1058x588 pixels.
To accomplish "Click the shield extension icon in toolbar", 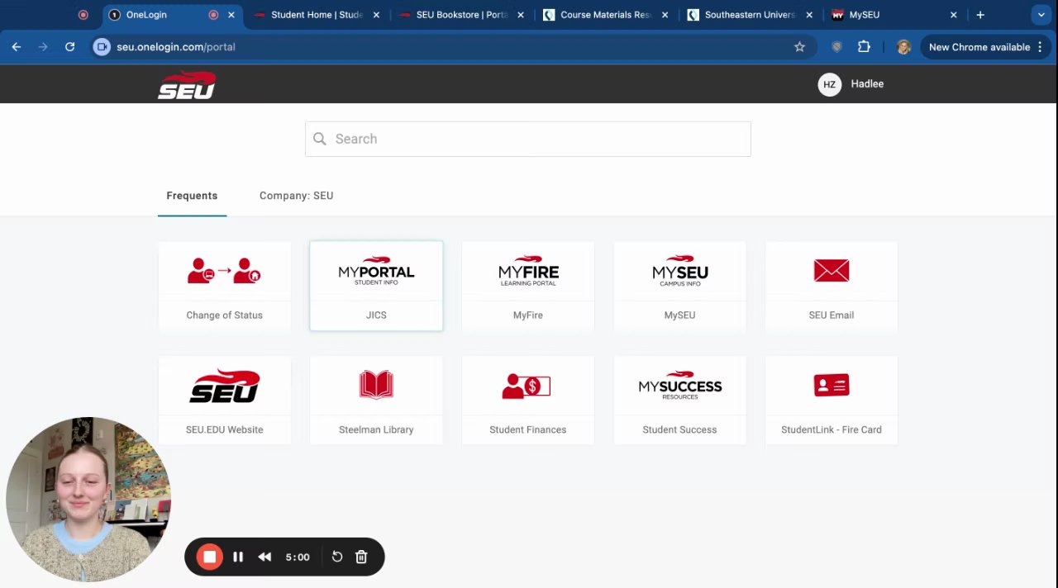I will [836, 47].
